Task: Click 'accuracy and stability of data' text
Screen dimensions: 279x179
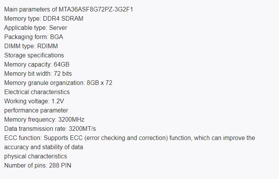Action: [44, 147]
